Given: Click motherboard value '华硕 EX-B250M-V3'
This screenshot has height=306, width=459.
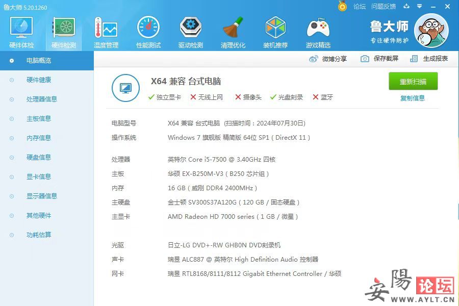Looking at the screenshot, I should pyautogui.click(x=195, y=174).
